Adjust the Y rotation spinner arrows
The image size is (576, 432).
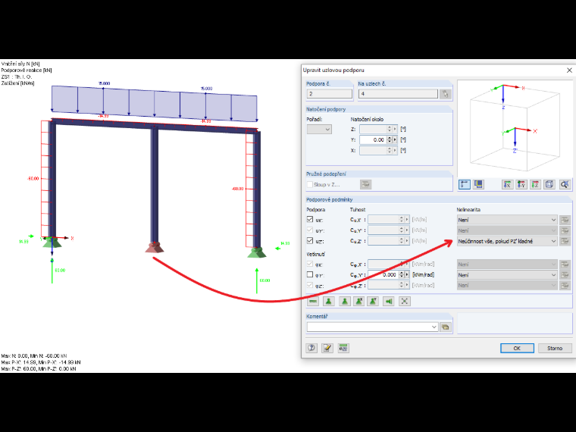click(x=390, y=140)
